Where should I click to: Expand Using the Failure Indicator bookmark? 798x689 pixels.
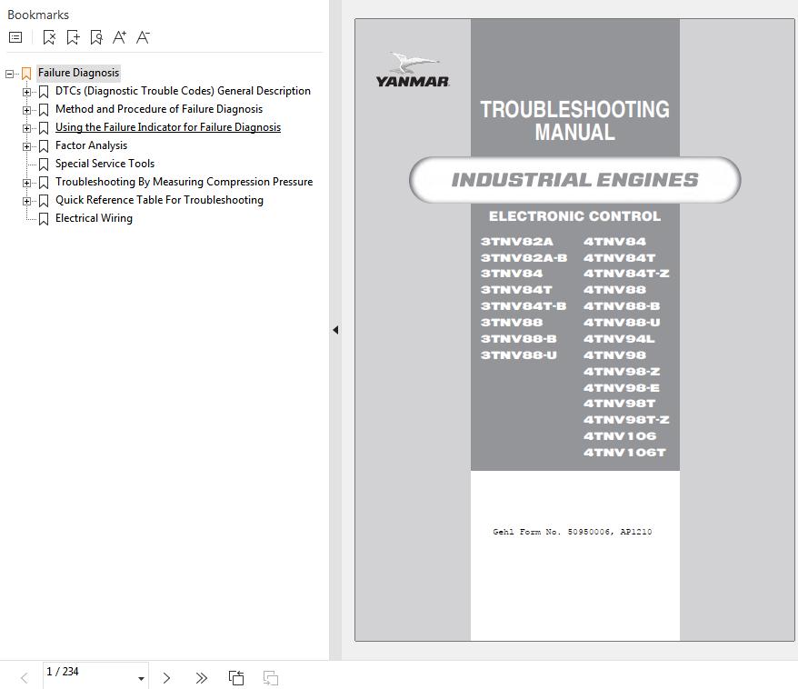click(x=26, y=128)
